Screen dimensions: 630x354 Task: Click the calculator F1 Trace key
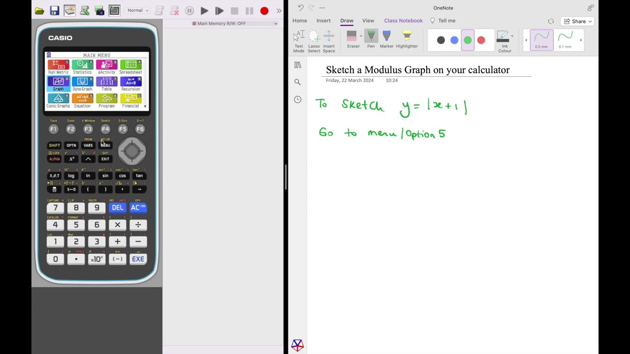tap(54, 129)
